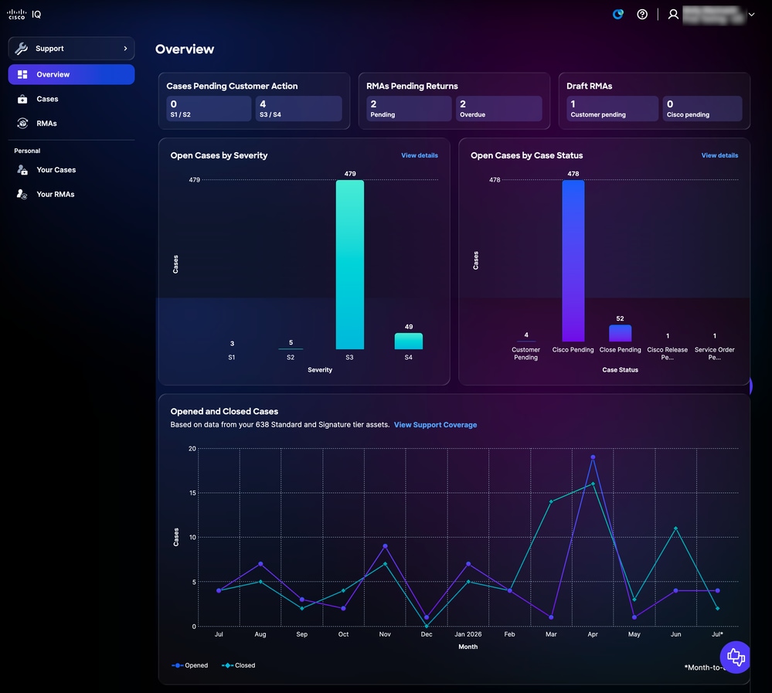Click the Your RMAs person icon

coord(22,195)
